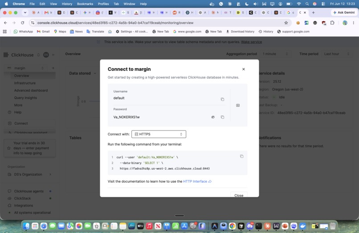Click the browser back arrow
The width and height of the screenshot is (359, 233).
(x=5, y=23)
